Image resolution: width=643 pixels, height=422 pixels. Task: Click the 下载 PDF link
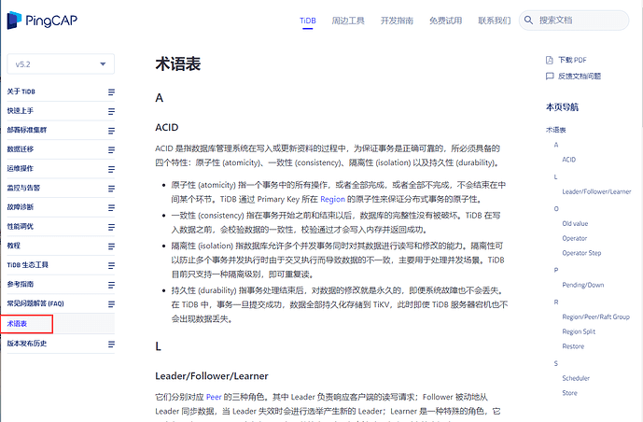[x=572, y=60]
